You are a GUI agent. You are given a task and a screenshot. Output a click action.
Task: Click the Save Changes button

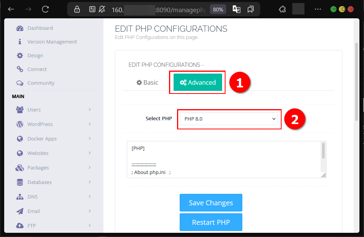point(211,203)
